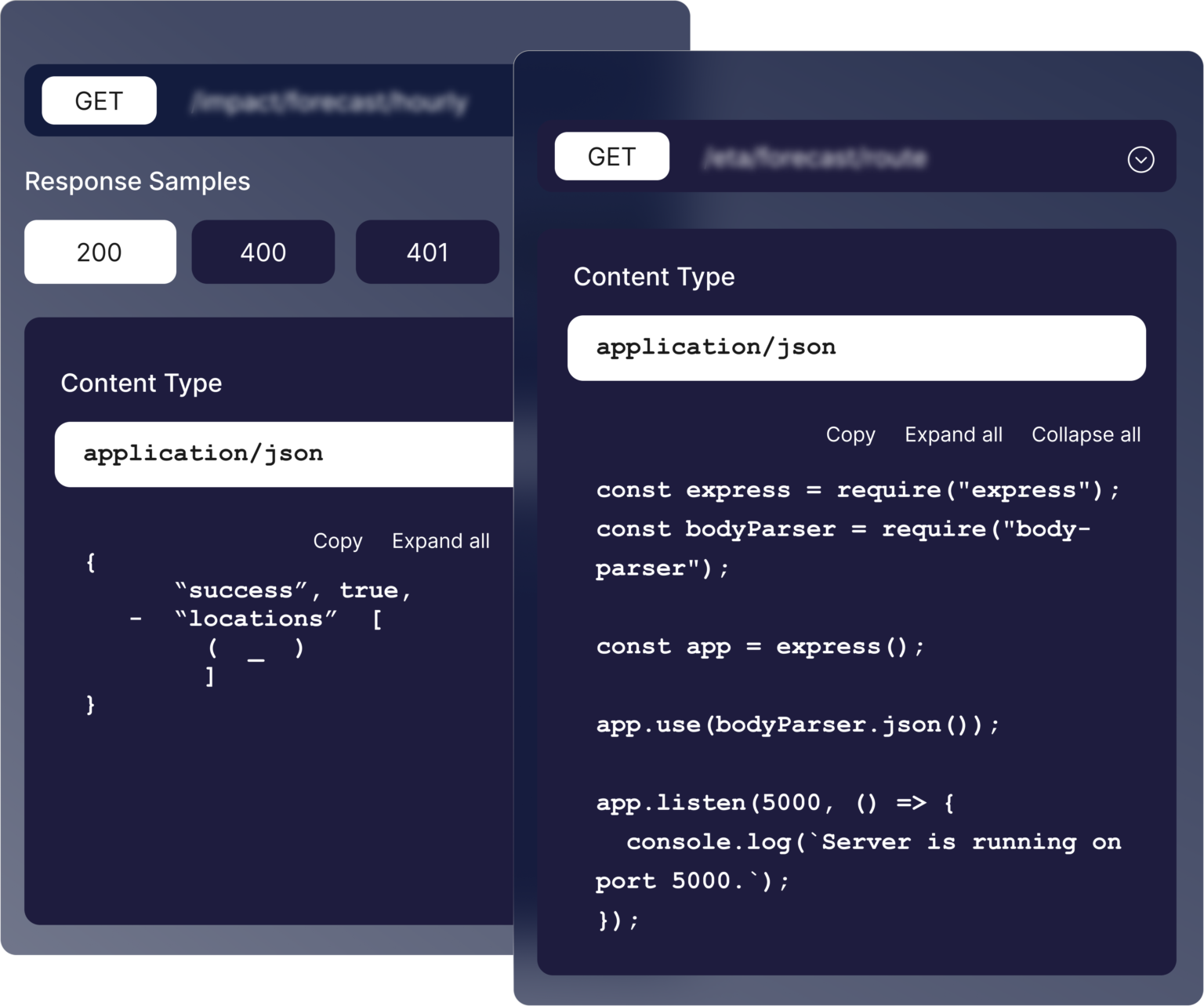Click the const app = express(); line

(x=760, y=647)
